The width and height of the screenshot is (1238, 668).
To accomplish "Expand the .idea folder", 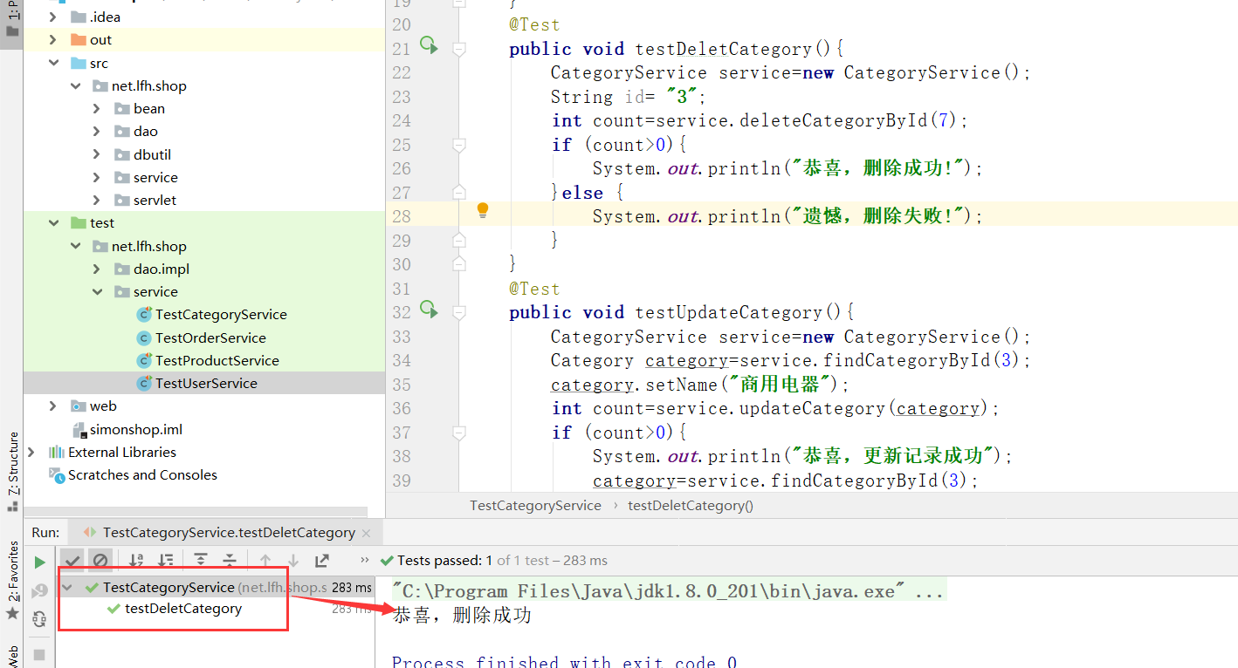I will (x=52, y=17).
